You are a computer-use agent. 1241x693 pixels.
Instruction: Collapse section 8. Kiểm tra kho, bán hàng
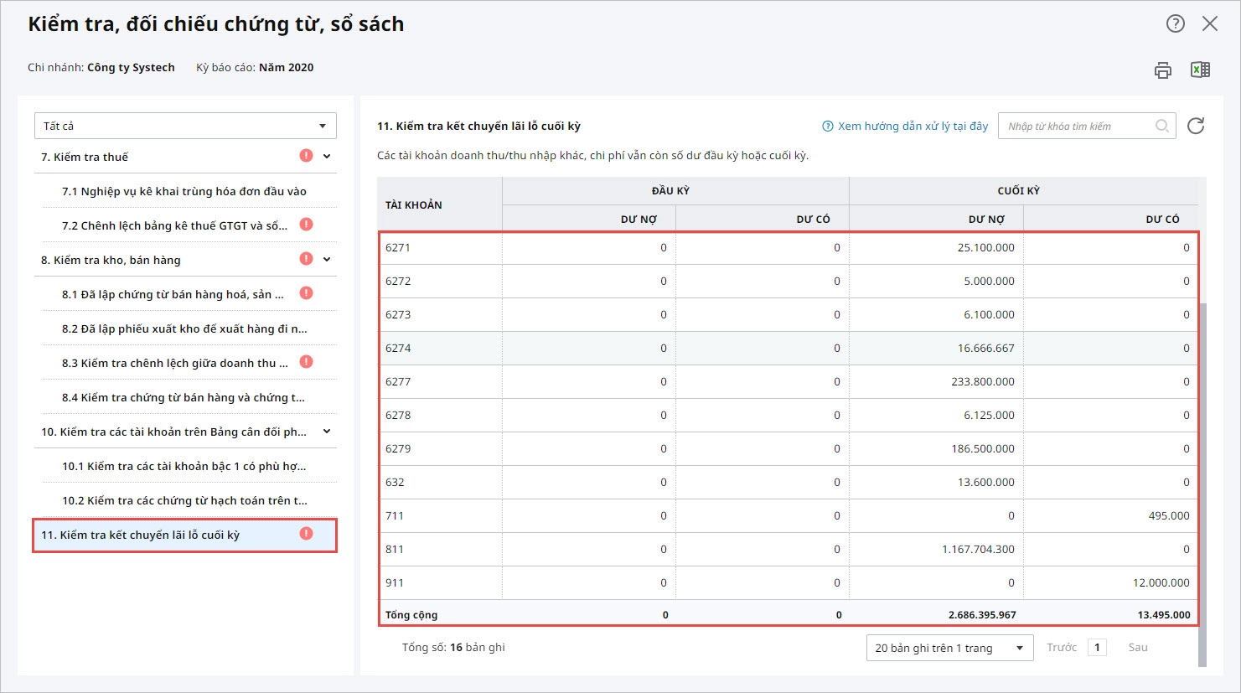[327, 259]
